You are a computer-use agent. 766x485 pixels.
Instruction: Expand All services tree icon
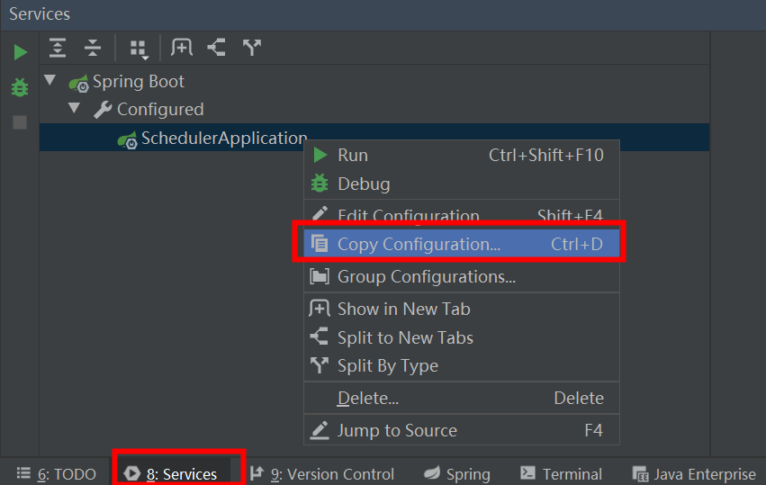[58, 48]
